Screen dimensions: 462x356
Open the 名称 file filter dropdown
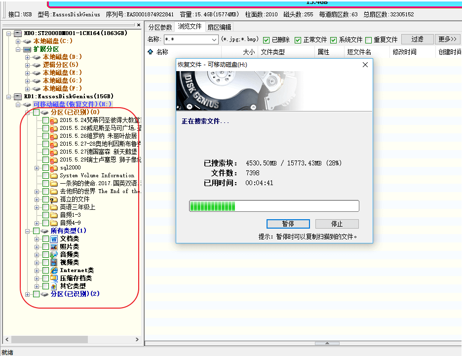[214, 40]
